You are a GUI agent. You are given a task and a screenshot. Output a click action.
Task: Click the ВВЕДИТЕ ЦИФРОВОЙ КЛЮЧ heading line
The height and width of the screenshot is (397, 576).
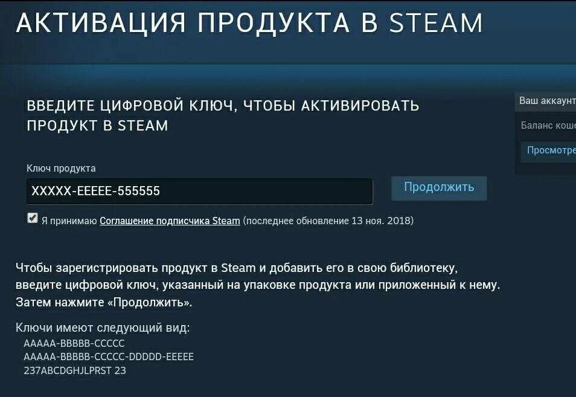click(x=223, y=106)
